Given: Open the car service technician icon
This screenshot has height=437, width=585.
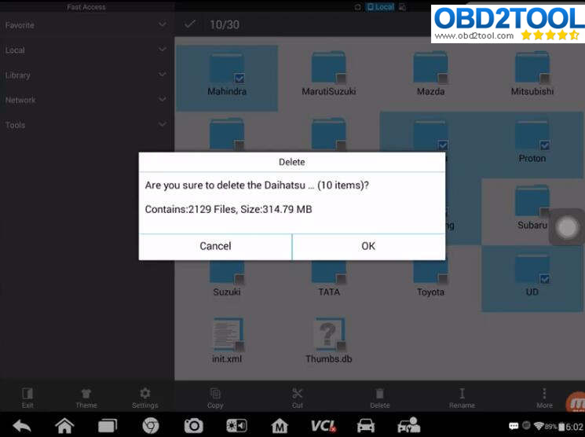Looking at the screenshot, I should pyautogui.click(x=409, y=425).
